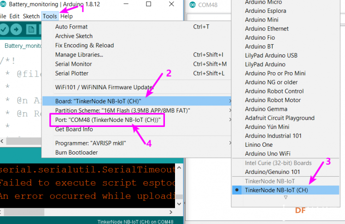Select WiFi101 / WiFiNINA Firmware Updater
The width and height of the screenshot is (345, 224).
coord(136,87)
